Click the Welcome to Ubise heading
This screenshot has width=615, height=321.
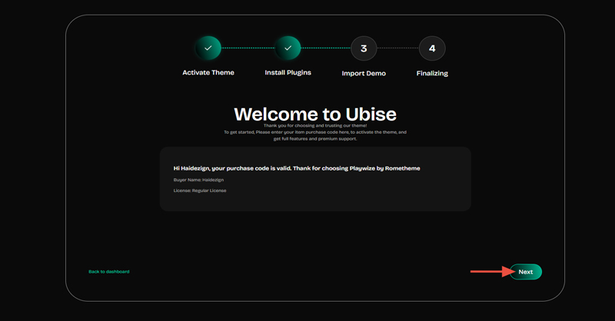[315, 114]
